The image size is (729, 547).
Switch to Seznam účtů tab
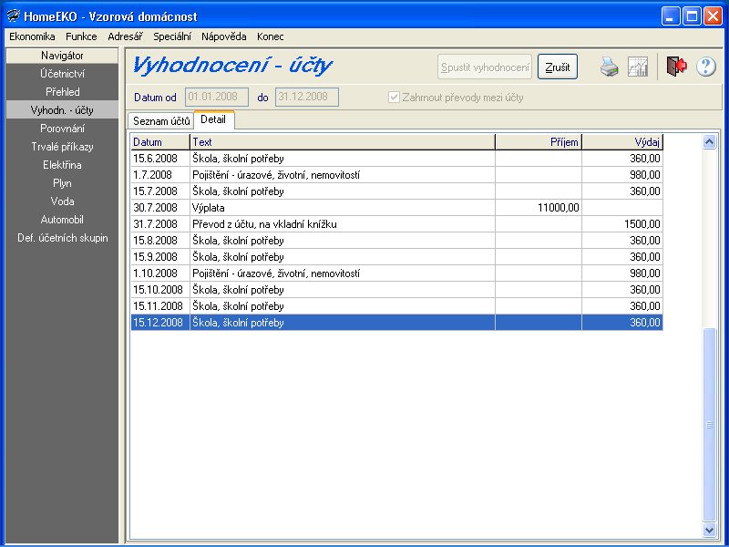160,120
